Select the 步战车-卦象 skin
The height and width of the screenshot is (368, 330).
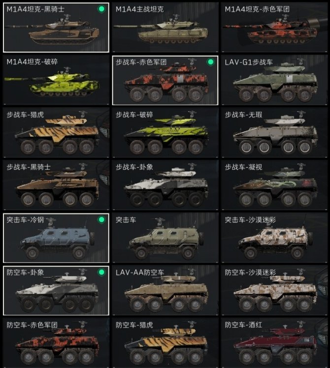pyautogui.click(x=165, y=185)
